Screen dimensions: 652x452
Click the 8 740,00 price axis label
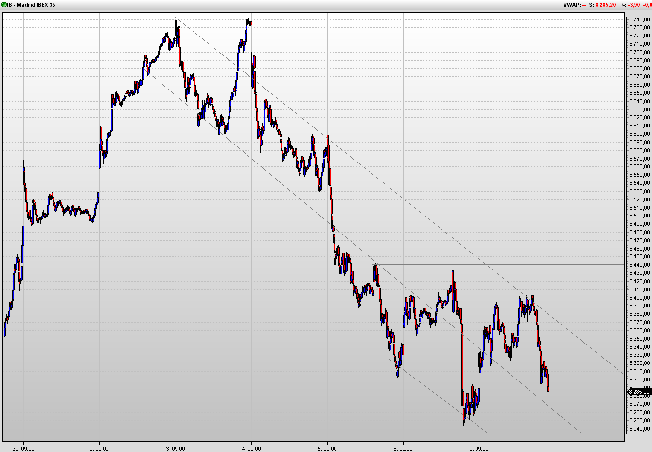(639, 19)
